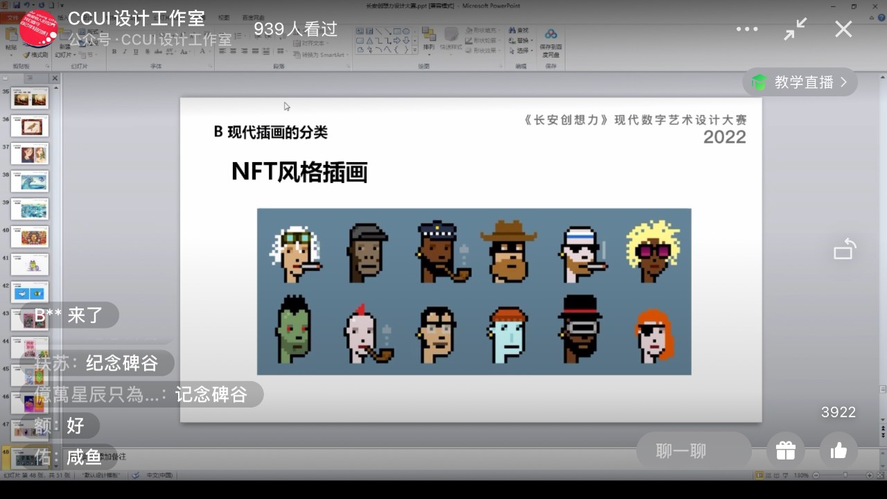Select slide 35 thumbnail
This screenshot has height=499, width=887.
click(x=30, y=98)
